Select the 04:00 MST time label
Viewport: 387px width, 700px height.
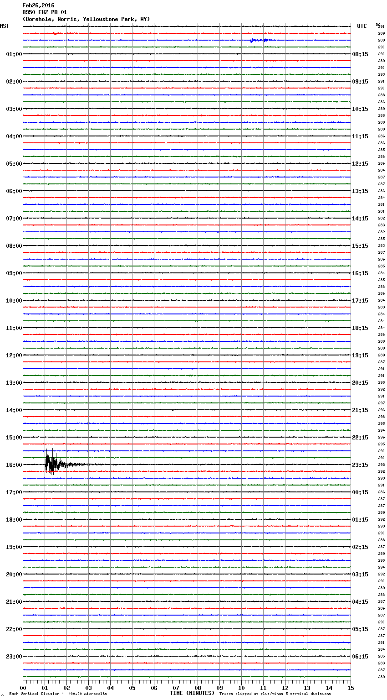click(14, 136)
